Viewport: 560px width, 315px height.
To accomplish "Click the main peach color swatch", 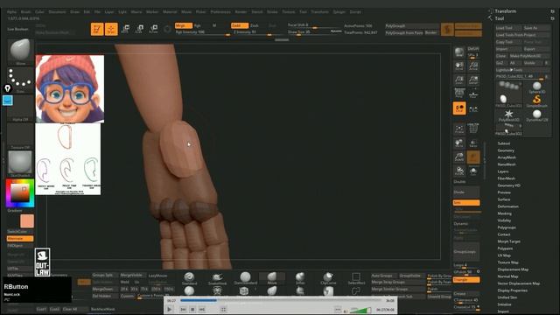I will pyautogui.click(x=27, y=221).
